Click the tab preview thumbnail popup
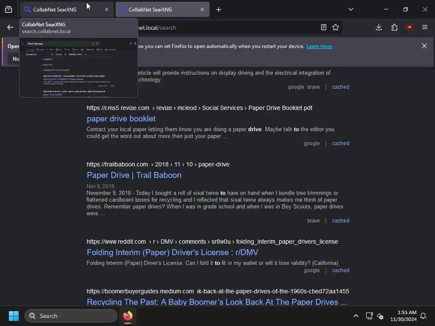 [x=79, y=67]
